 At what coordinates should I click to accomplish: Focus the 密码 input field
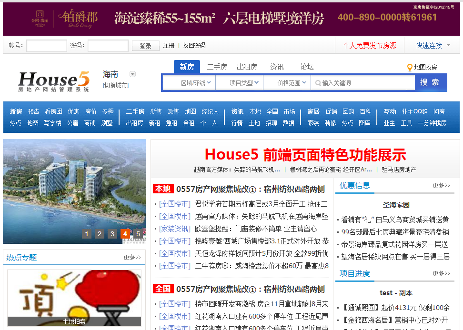(x=108, y=46)
